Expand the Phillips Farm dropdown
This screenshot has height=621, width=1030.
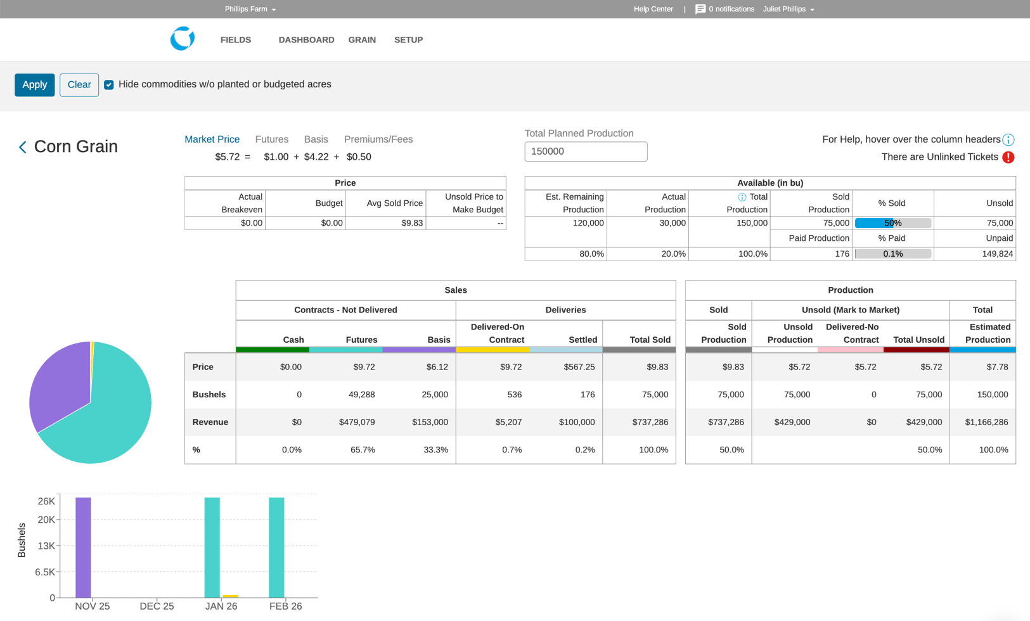click(x=250, y=9)
